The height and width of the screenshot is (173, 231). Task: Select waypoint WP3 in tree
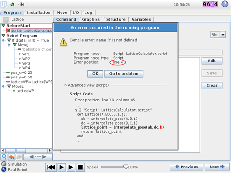(x=26, y=63)
